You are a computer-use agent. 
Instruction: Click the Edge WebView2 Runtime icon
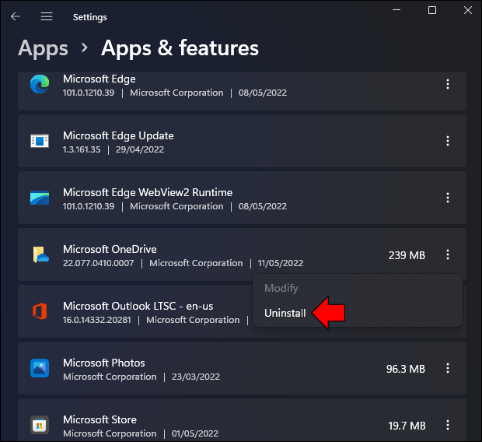(x=40, y=198)
